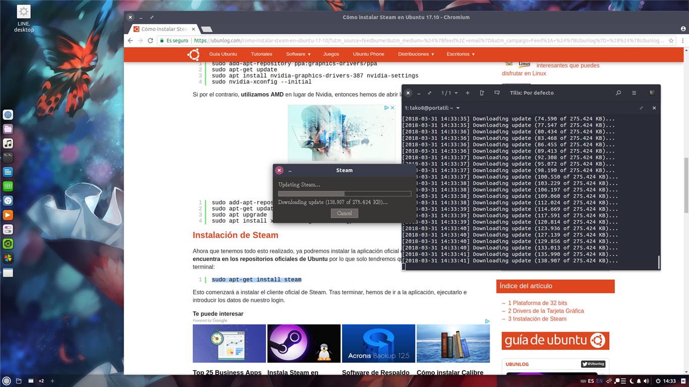689x387 pixels.
Task: Add a new session in Tilix with plus
Action: coord(468,93)
